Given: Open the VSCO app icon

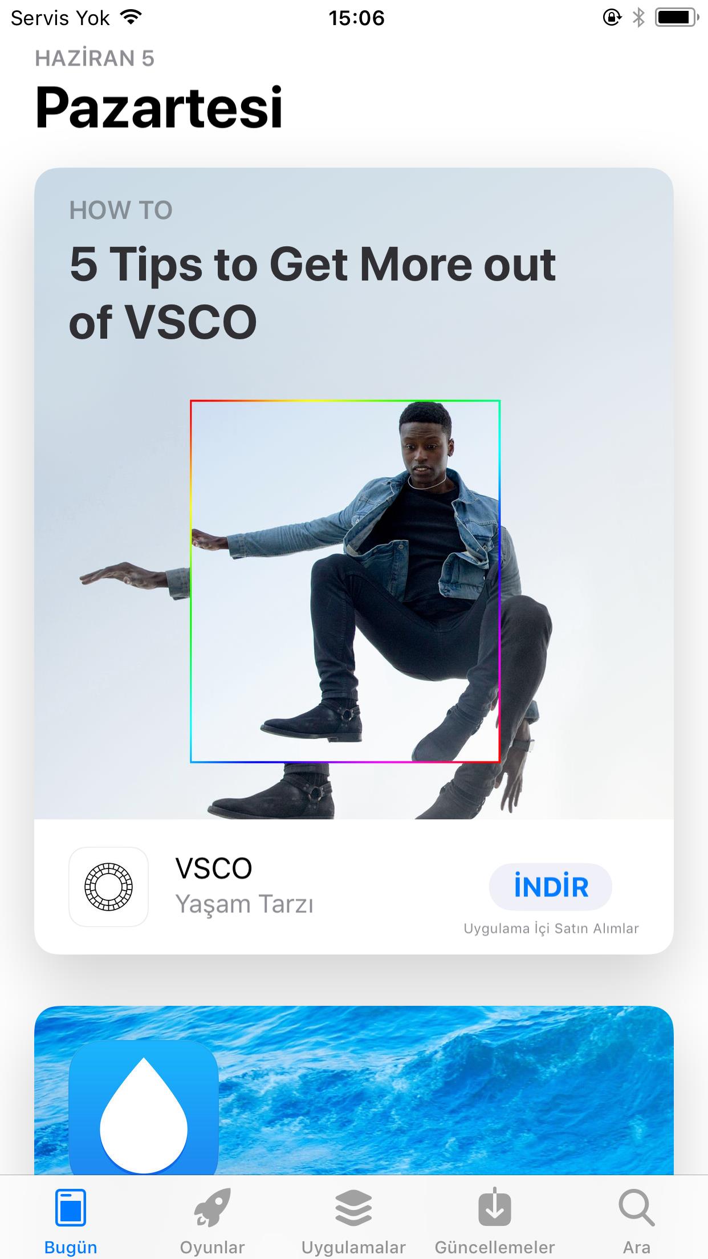Looking at the screenshot, I should [108, 887].
